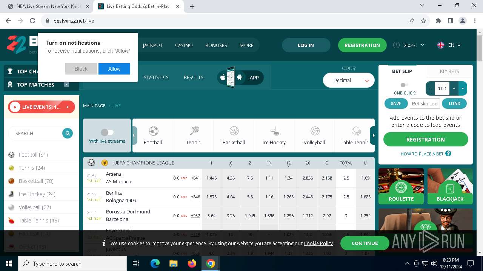
Task: Open the Cookie Policy link
Action: point(318,244)
